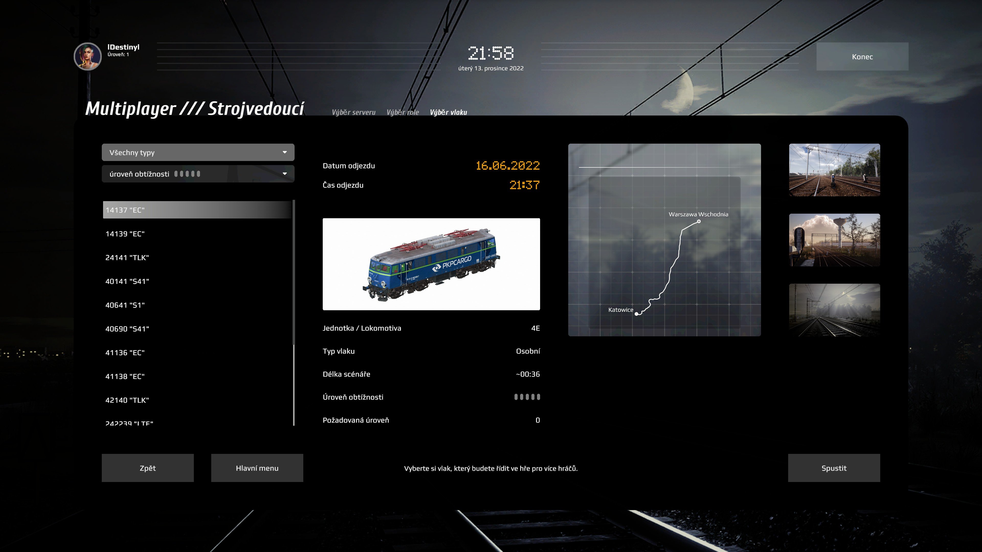Open the 'Všechny typy' train type dropdown

point(198,152)
